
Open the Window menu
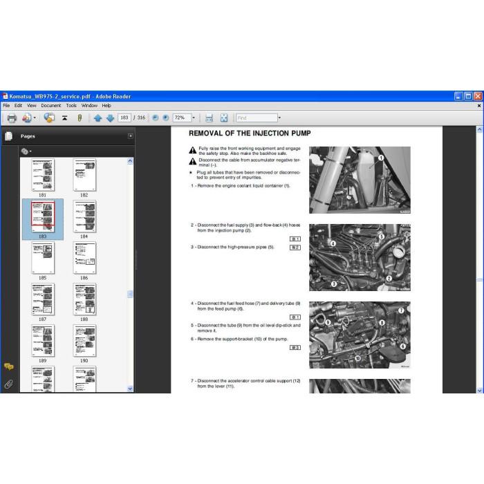[x=89, y=106]
